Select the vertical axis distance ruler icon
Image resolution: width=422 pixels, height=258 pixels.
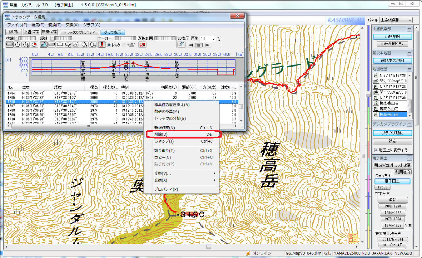point(52,45)
